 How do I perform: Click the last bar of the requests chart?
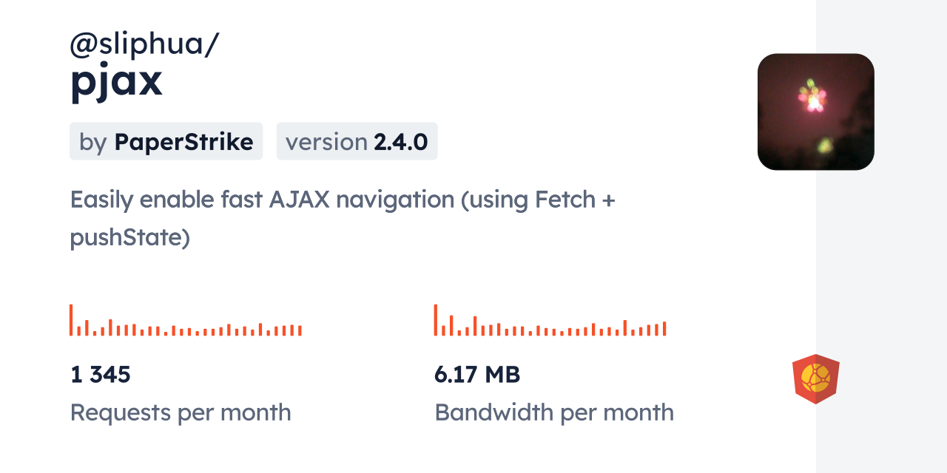coord(300,330)
